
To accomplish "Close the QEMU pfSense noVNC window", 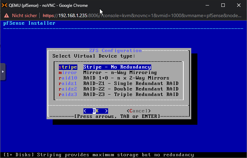I will (239, 5).
